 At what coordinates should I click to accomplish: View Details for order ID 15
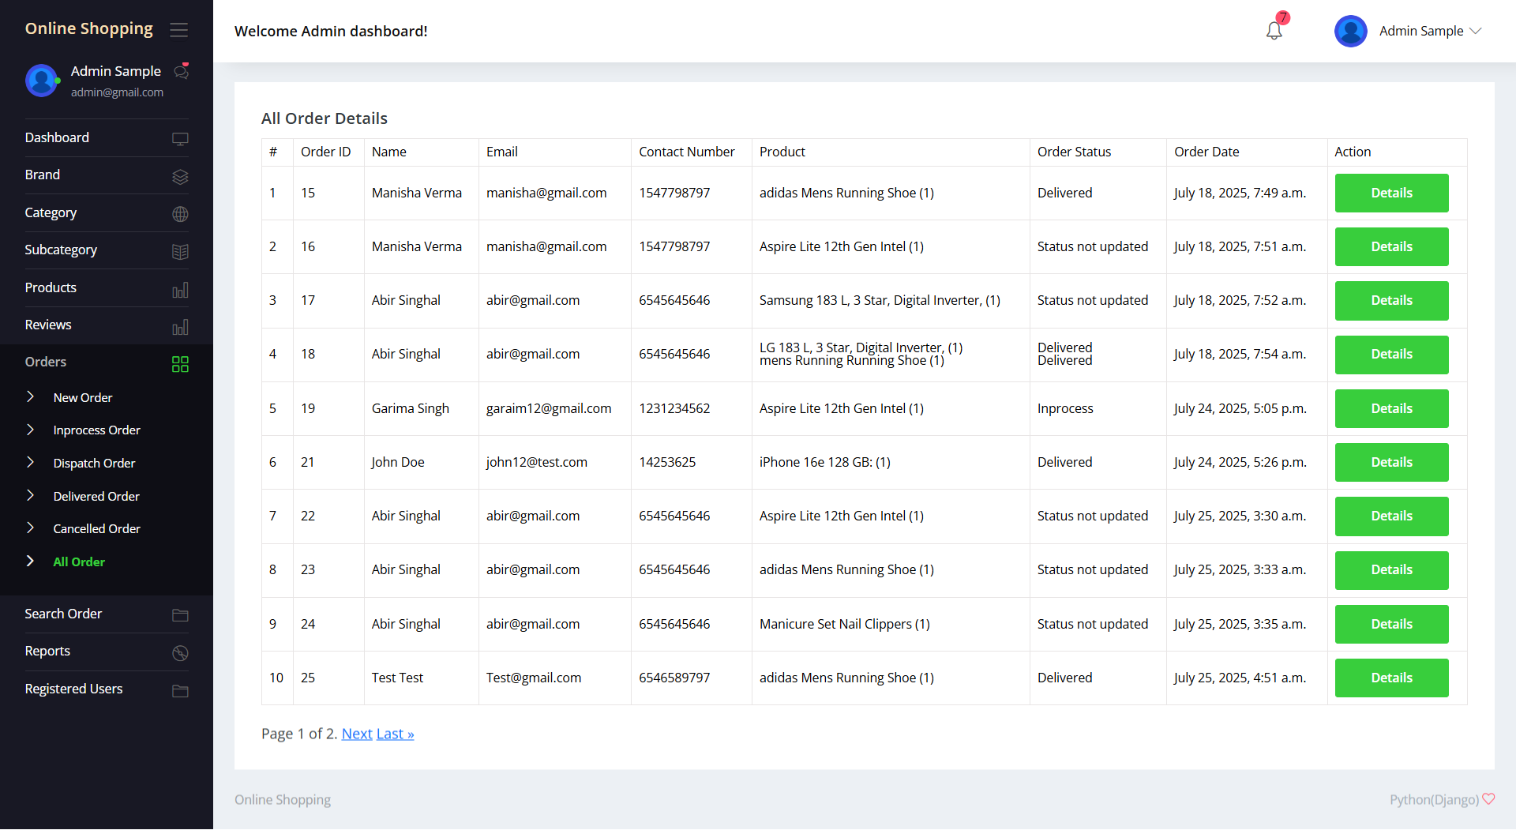pos(1391,193)
